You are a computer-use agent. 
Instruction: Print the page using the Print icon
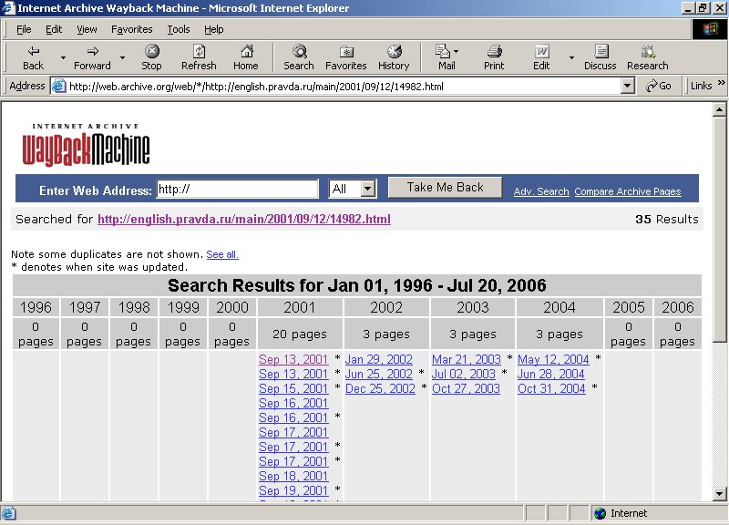pyautogui.click(x=494, y=51)
